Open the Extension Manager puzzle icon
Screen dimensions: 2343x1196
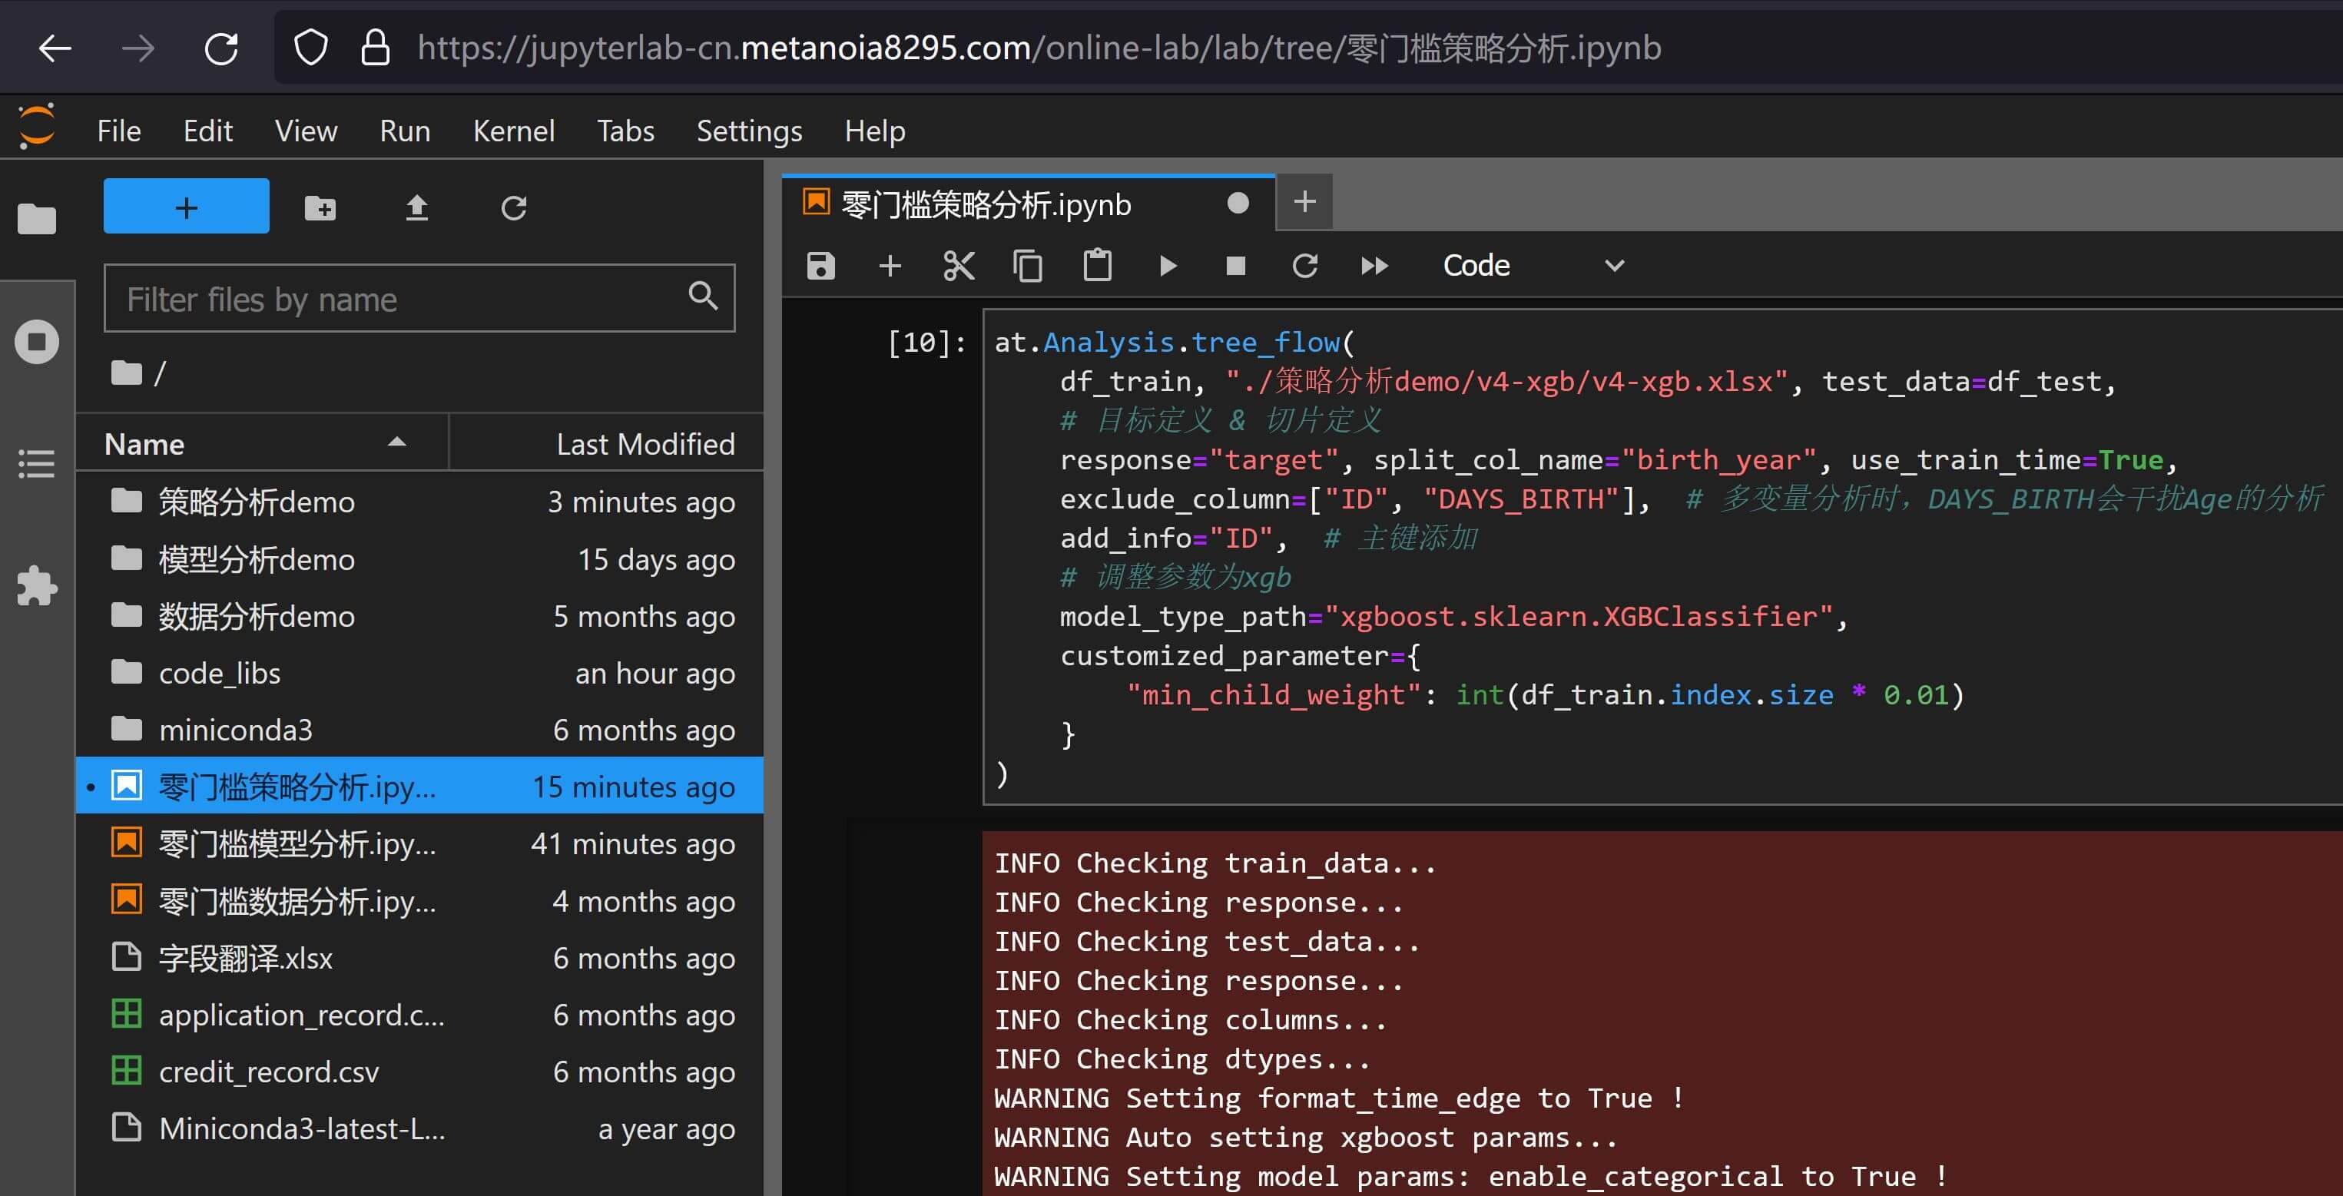[38, 586]
